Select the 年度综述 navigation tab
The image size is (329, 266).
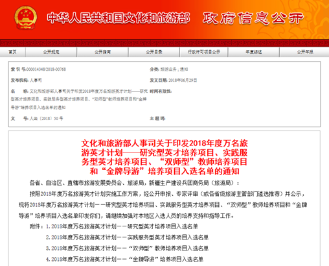click(254, 52)
